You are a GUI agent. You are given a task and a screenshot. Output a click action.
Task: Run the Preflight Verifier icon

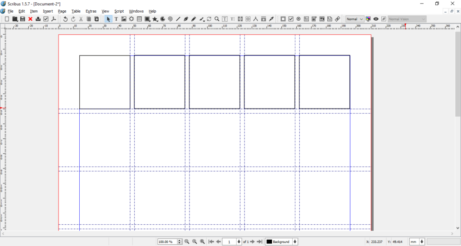click(x=46, y=19)
